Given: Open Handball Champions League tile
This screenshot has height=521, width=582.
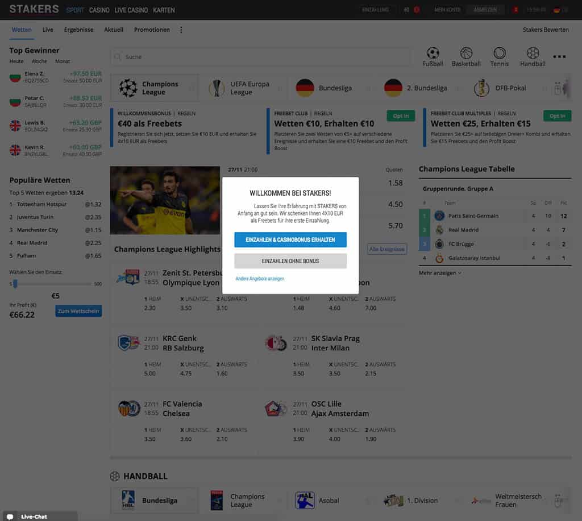Looking at the screenshot, I should coord(242,501).
